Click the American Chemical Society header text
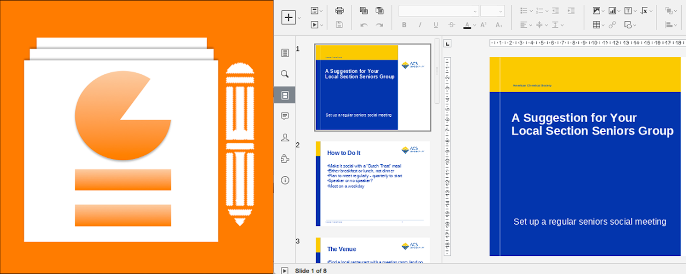 pyautogui.click(x=532, y=86)
